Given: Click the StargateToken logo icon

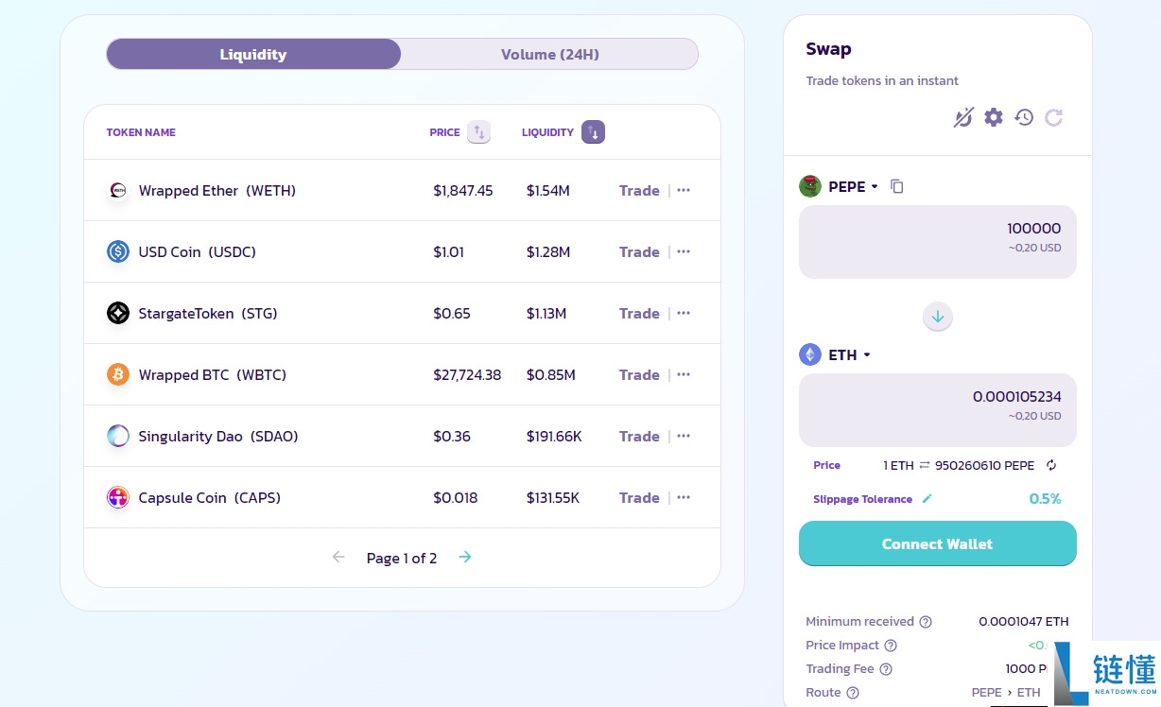Looking at the screenshot, I should click(118, 313).
